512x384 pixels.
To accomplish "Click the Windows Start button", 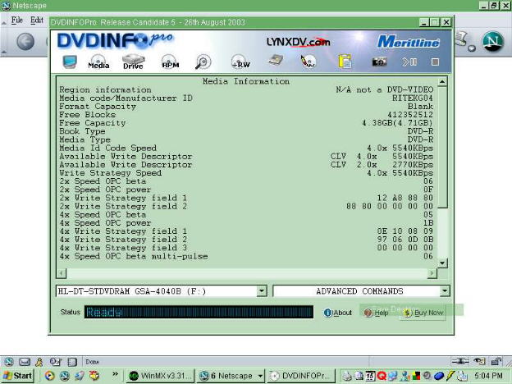I will coord(18,376).
